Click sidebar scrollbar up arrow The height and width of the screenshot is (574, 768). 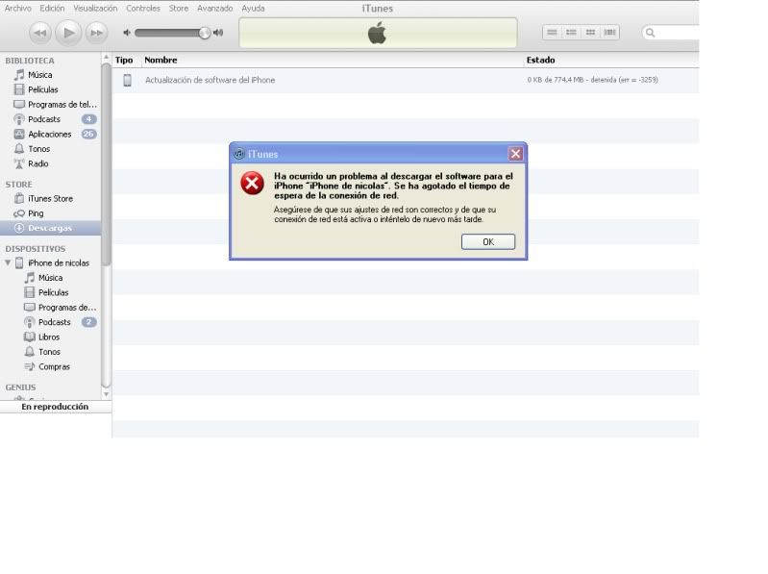pos(107,58)
